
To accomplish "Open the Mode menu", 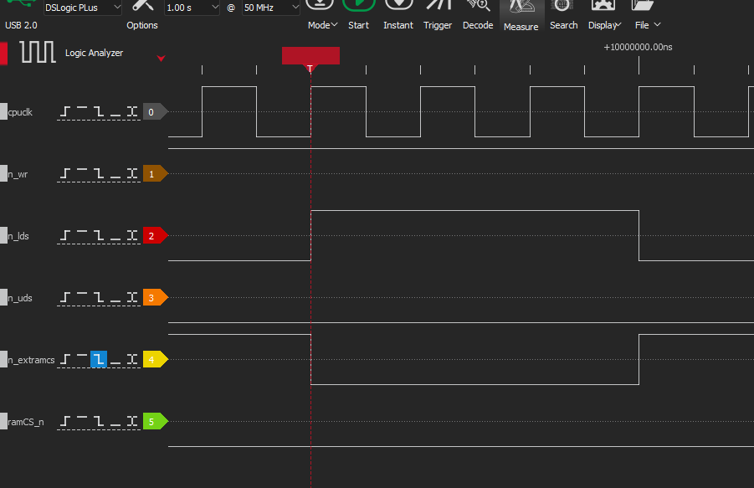I will click(x=322, y=25).
